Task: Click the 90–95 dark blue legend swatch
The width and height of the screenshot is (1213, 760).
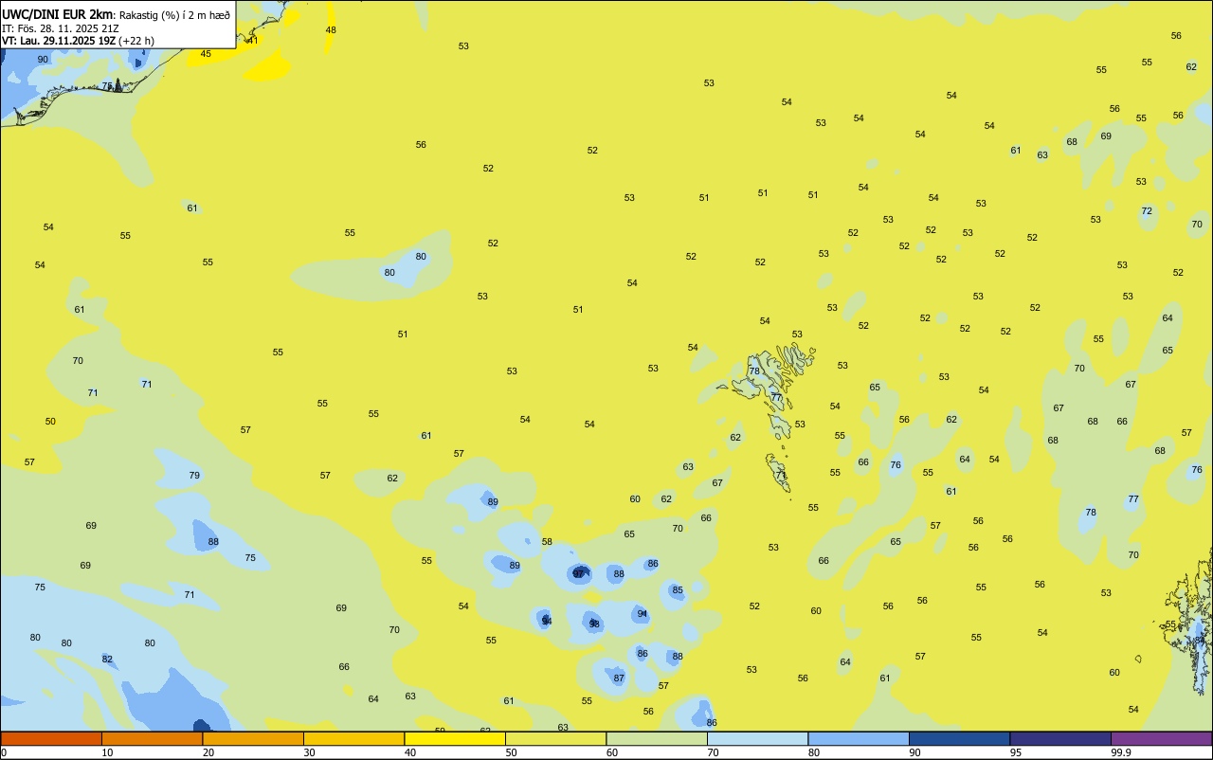Action: (959, 738)
